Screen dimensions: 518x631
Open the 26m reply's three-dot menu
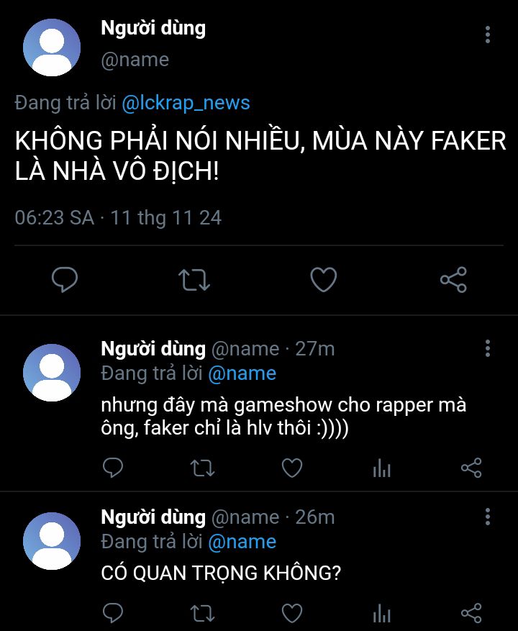(x=487, y=517)
